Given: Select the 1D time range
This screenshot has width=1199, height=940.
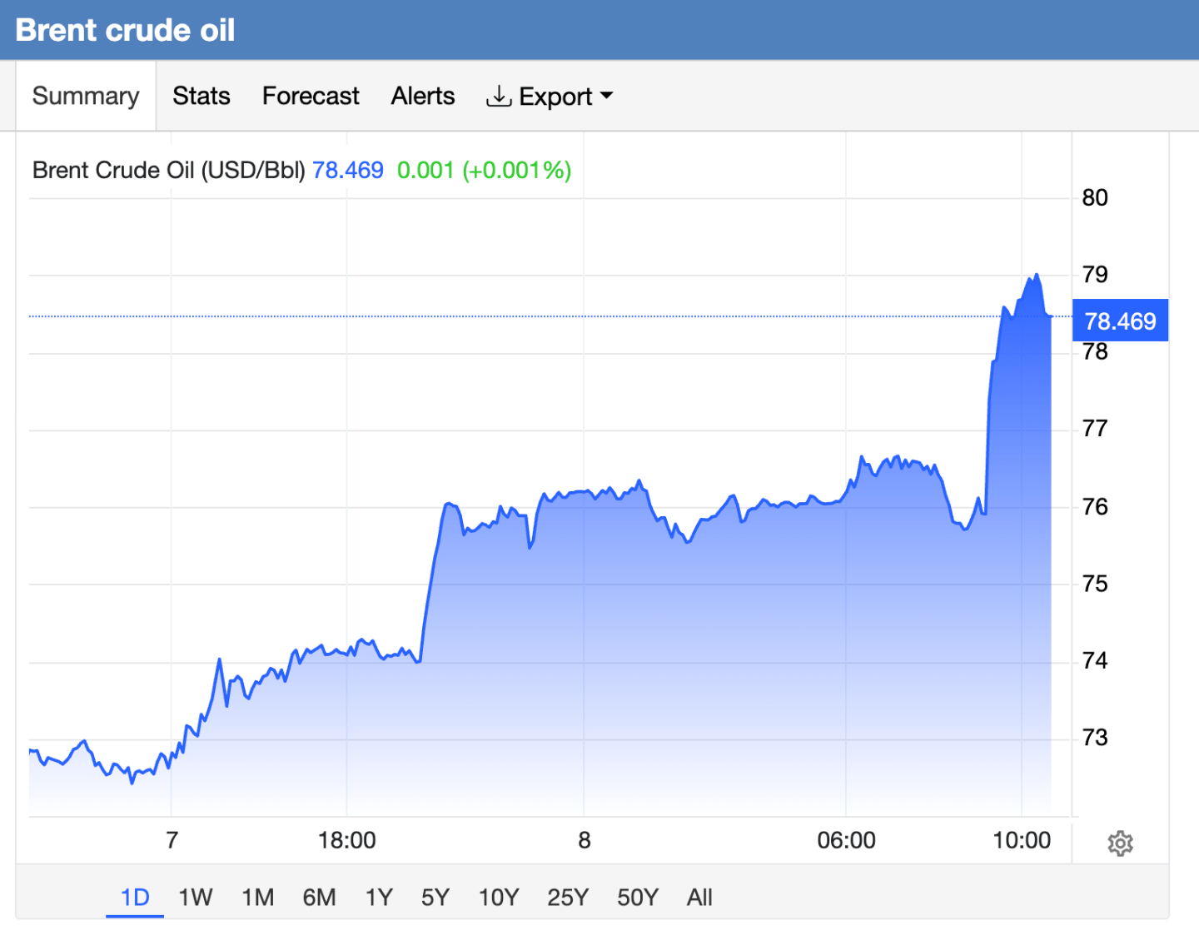Looking at the screenshot, I should pyautogui.click(x=135, y=898).
